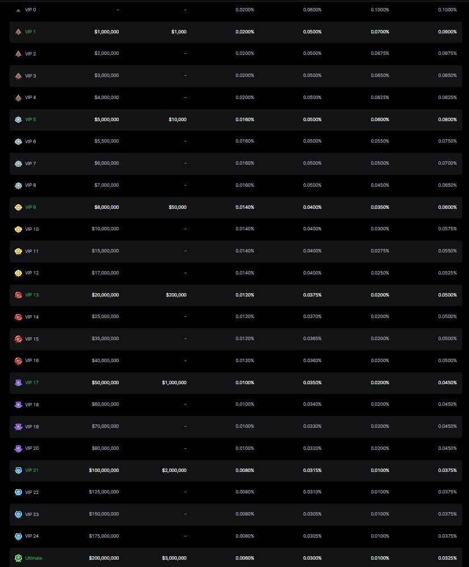Select the green VIP 21 label
The height and width of the screenshot is (567, 469).
[32, 470]
